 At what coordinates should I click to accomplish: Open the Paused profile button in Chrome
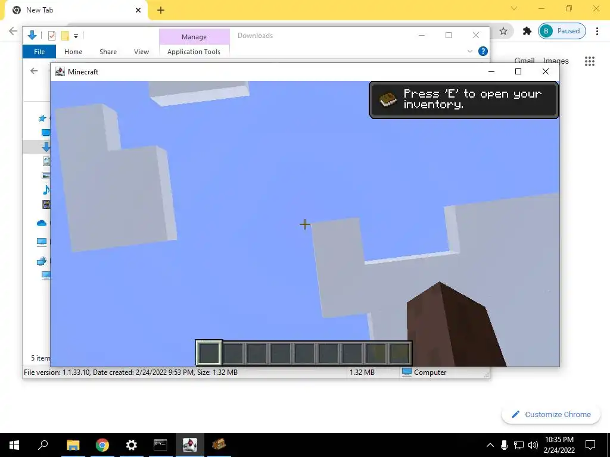point(562,31)
